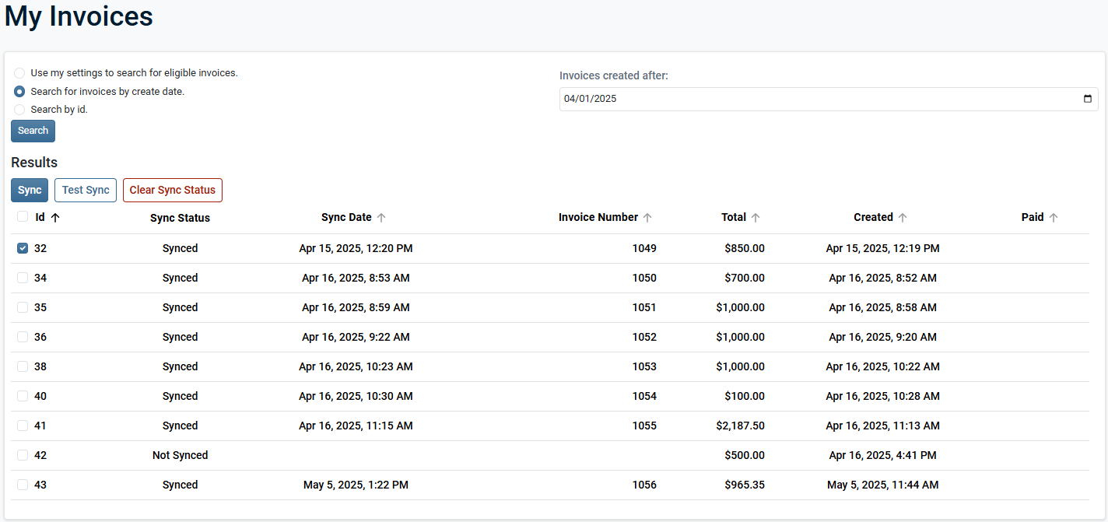Click the Sync Status column header
Image resolution: width=1108 pixels, height=522 pixels.
180,218
